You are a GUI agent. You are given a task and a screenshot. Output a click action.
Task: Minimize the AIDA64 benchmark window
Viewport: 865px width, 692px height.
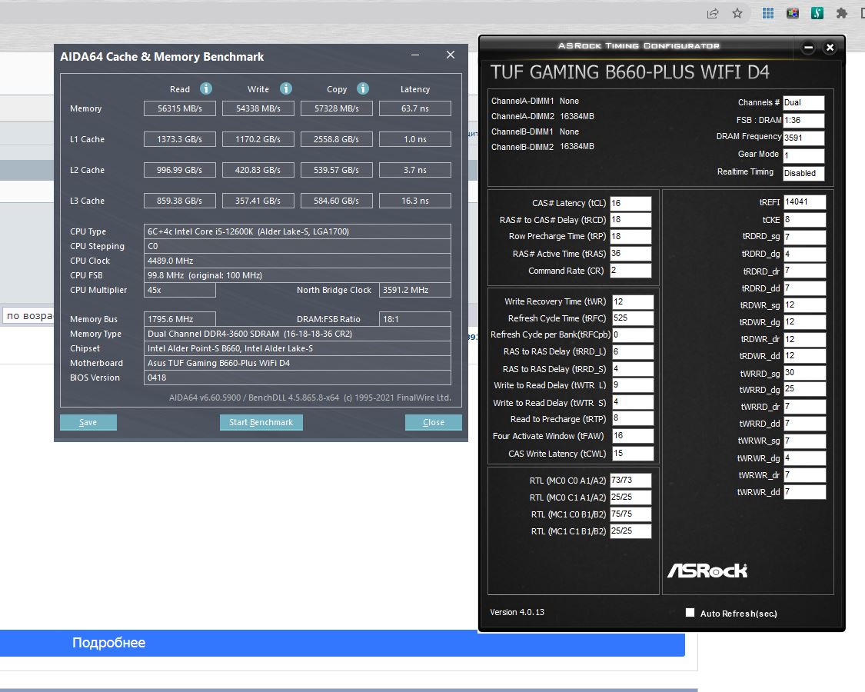pos(415,55)
